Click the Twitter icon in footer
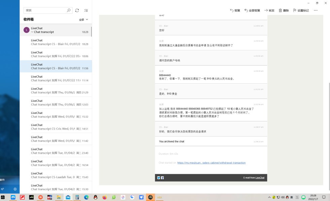 [159, 178]
